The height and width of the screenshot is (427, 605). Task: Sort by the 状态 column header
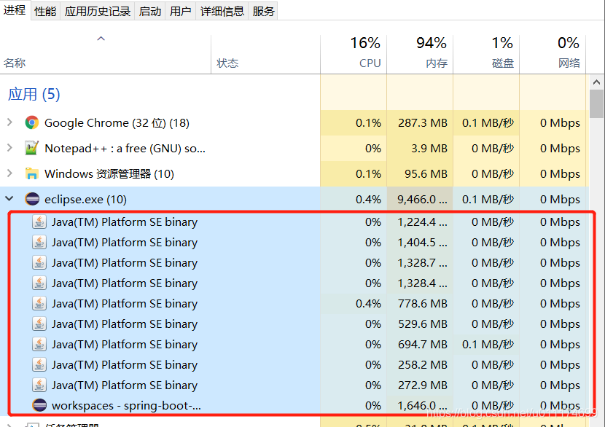265,55
